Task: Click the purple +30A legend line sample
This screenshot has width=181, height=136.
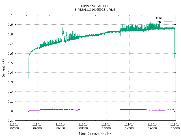Action: click(168, 18)
